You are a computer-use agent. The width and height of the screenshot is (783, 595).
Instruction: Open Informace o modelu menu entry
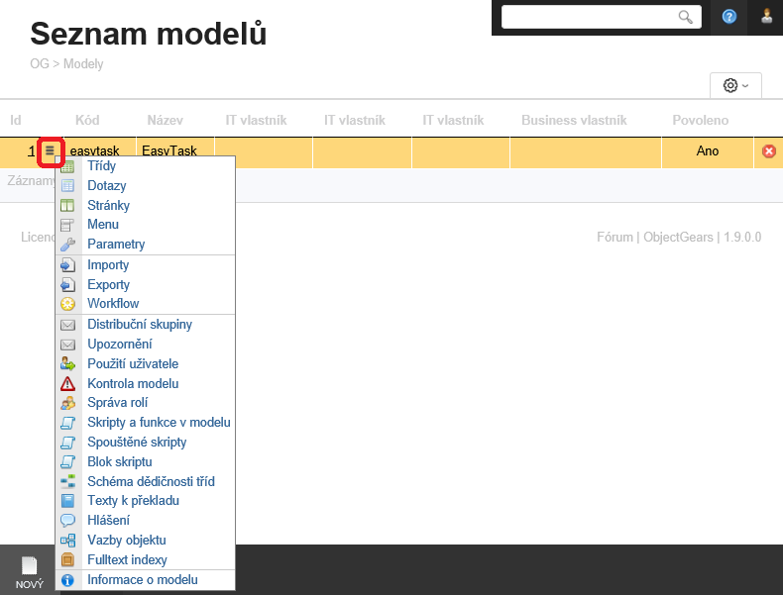[x=143, y=579]
